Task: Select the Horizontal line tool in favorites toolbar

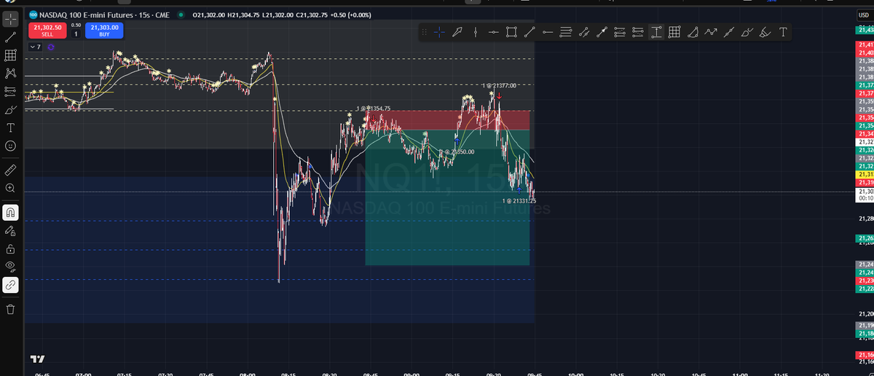Action: (x=493, y=32)
